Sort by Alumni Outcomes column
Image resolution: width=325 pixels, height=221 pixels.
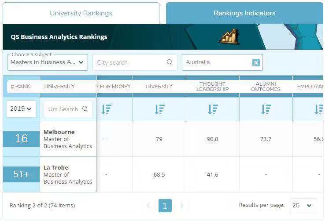click(x=266, y=109)
